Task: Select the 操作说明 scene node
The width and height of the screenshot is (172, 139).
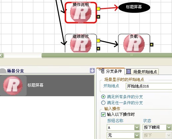Action: 81,13
